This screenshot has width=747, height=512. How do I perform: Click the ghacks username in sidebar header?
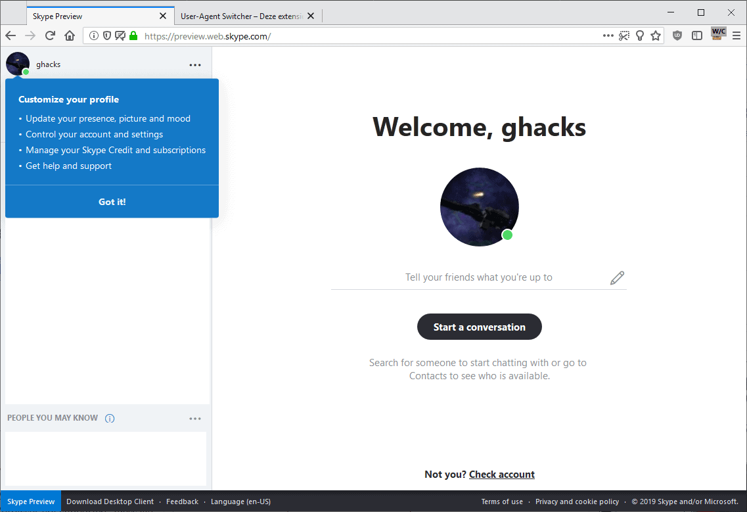click(48, 64)
